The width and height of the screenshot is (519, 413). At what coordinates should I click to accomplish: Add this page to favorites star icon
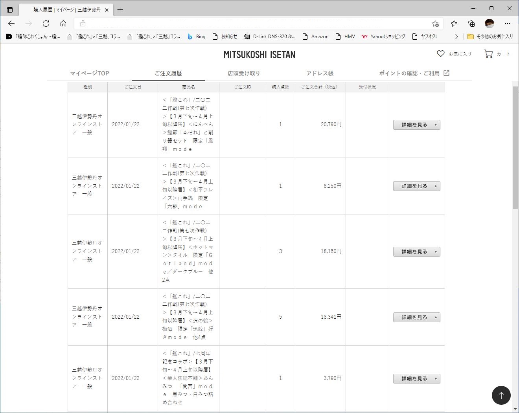[435, 24]
